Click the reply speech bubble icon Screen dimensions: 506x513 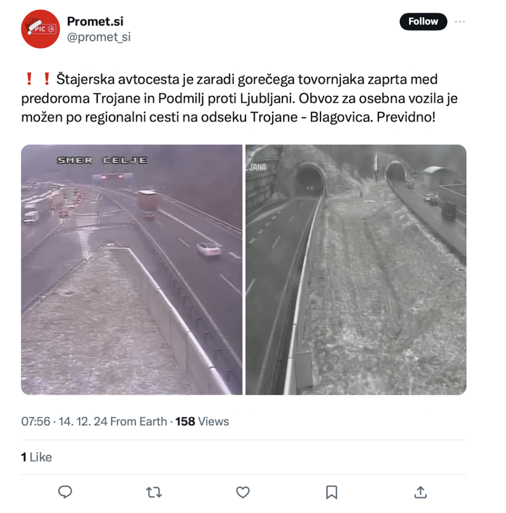(65, 492)
